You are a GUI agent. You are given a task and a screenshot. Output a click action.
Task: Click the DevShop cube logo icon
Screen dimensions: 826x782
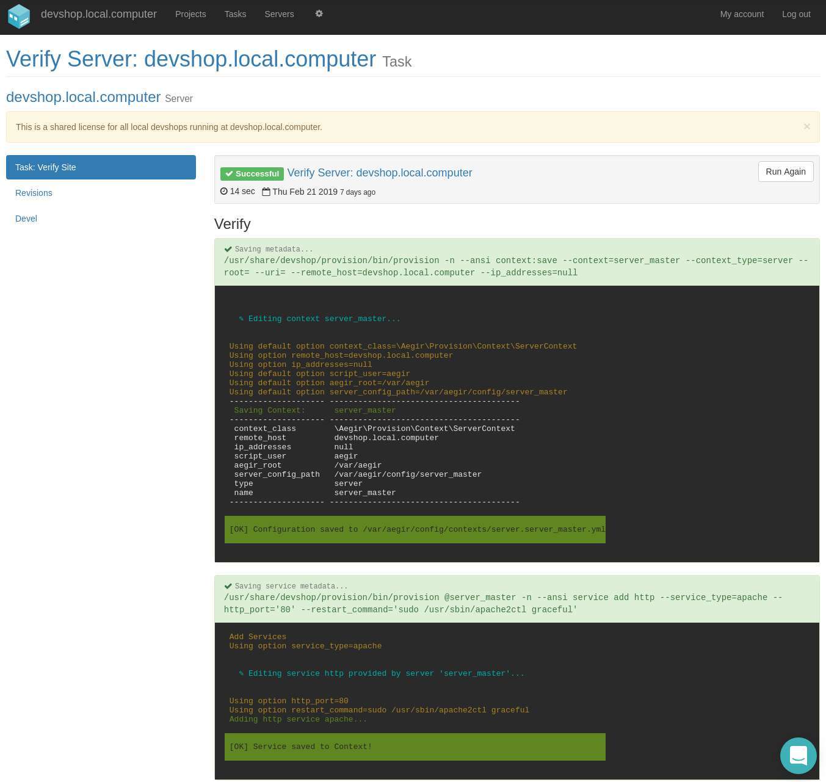pyautogui.click(x=19, y=16)
